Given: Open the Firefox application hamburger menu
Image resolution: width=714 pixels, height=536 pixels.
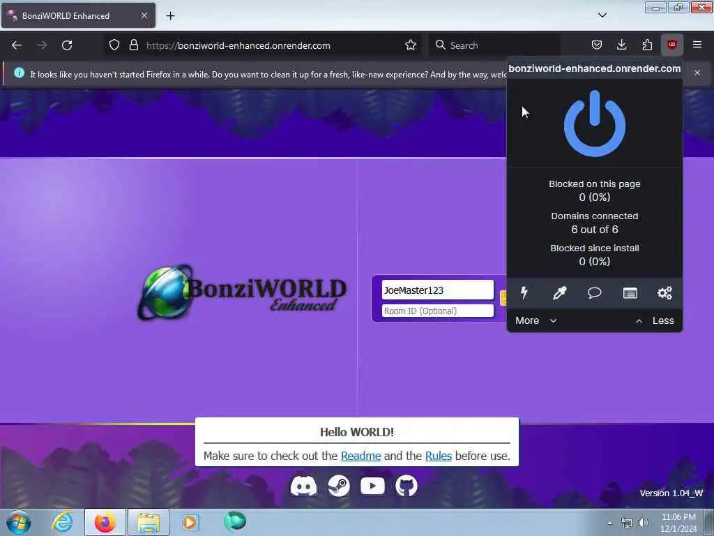Looking at the screenshot, I should [697, 45].
